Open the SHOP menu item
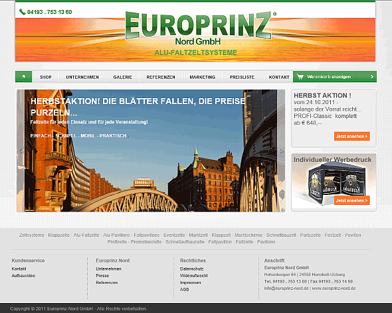The height and width of the screenshot is (313, 392). click(x=46, y=77)
